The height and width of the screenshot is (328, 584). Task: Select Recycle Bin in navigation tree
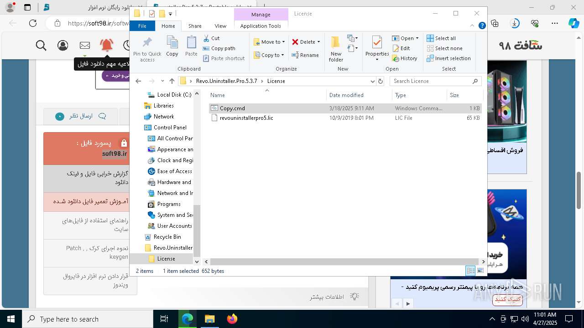(167, 237)
